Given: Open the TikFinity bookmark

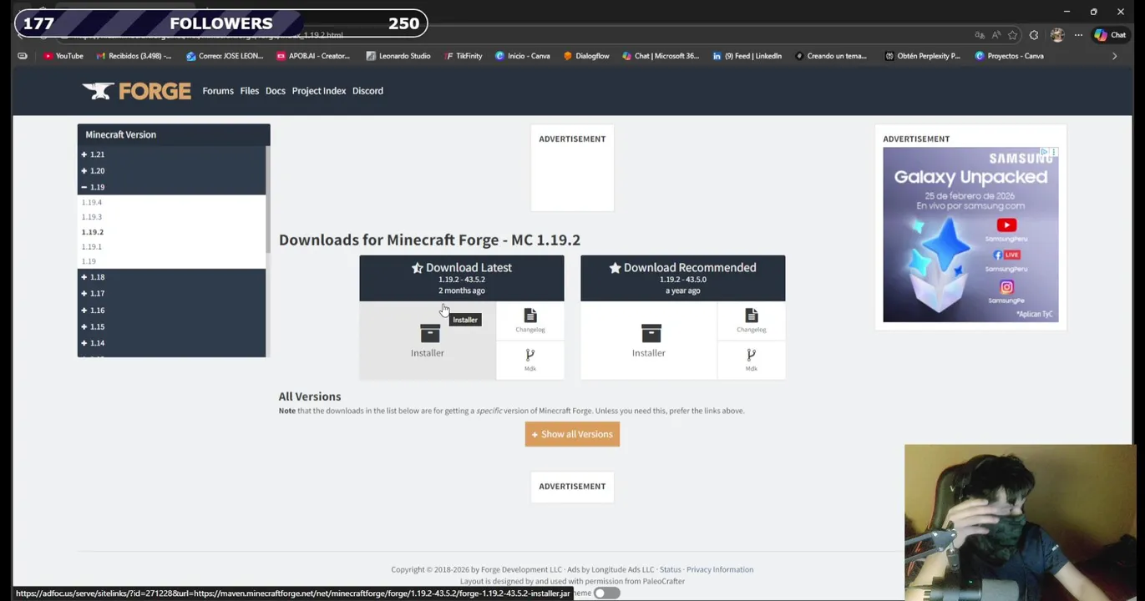Looking at the screenshot, I should [x=464, y=56].
